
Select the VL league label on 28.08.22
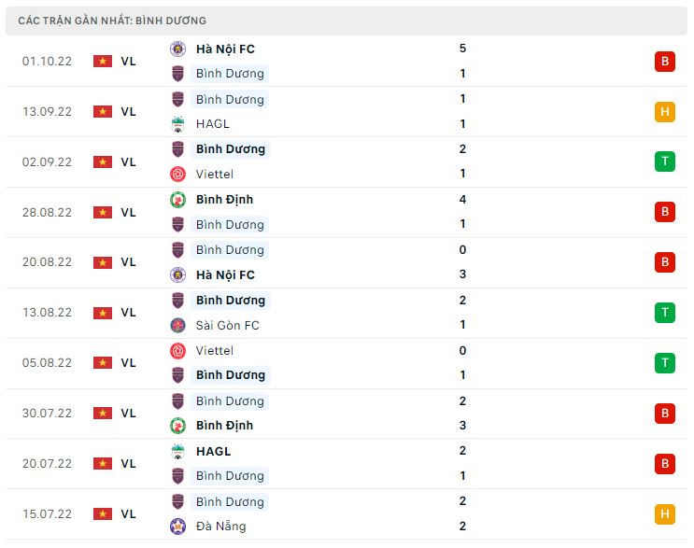(x=128, y=212)
